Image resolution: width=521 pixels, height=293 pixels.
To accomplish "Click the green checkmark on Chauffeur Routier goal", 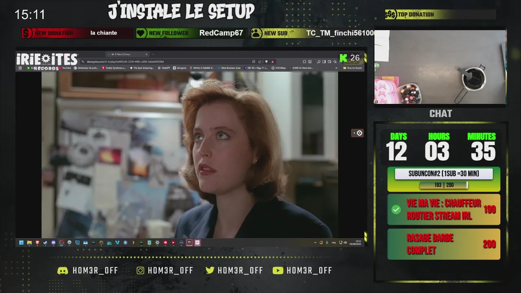I will pyautogui.click(x=396, y=210).
